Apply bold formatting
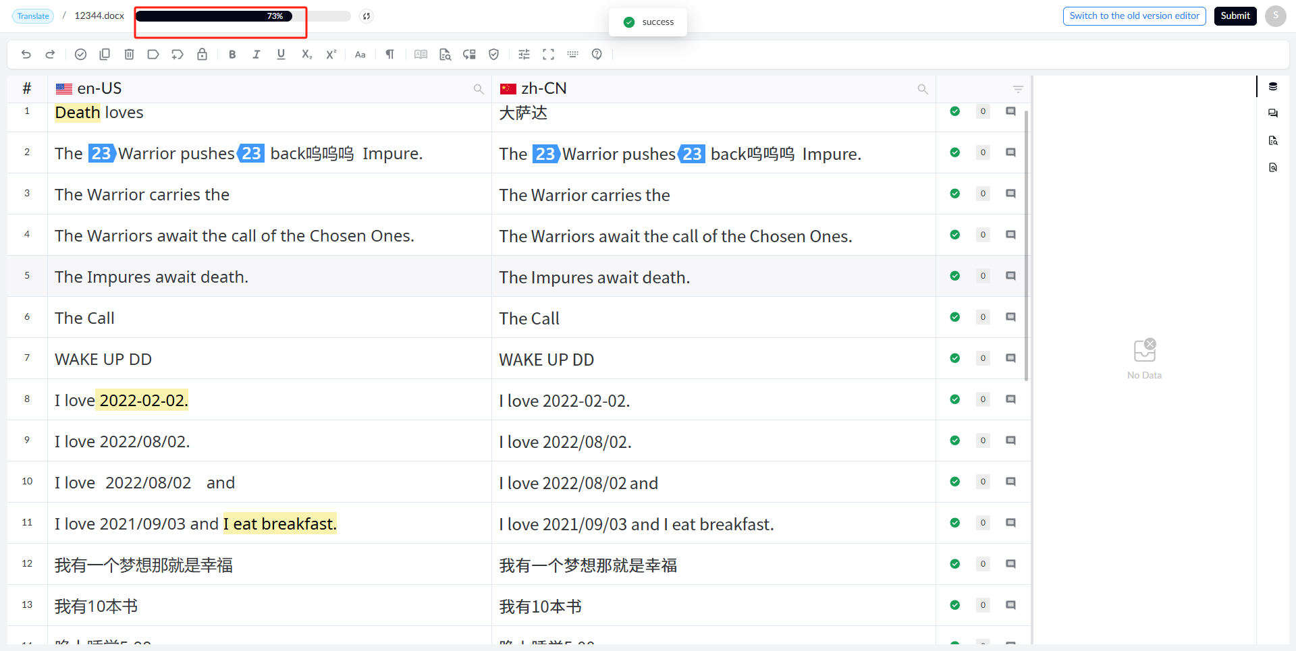1296x651 pixels. tap(232, 55)
